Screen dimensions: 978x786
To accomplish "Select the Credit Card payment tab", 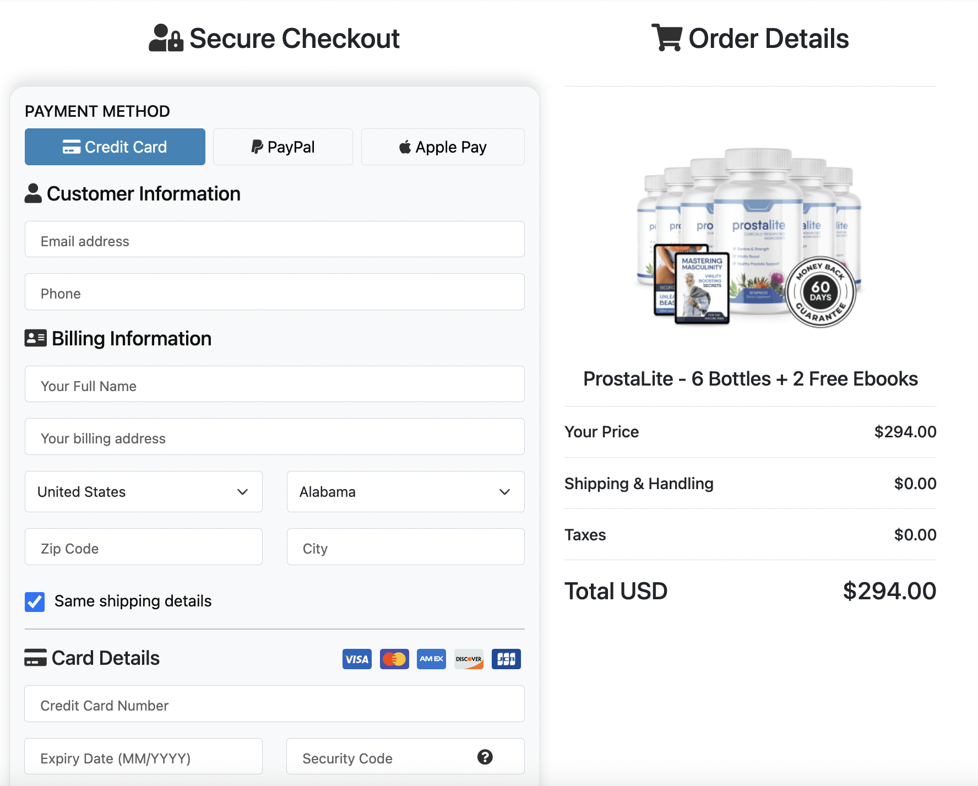I will 115,147.
